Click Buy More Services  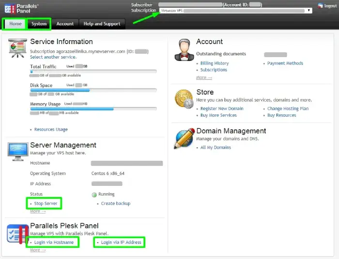(218, 115)
